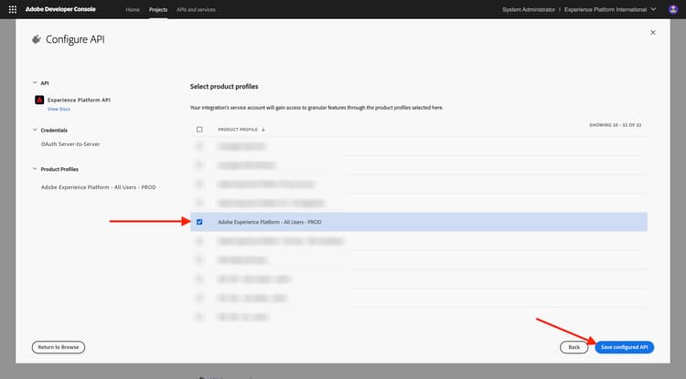Viewport: 686px width, 379px height.
Task: Go Back to previous step
Action: pyautogui.click(x=574, y=347)
